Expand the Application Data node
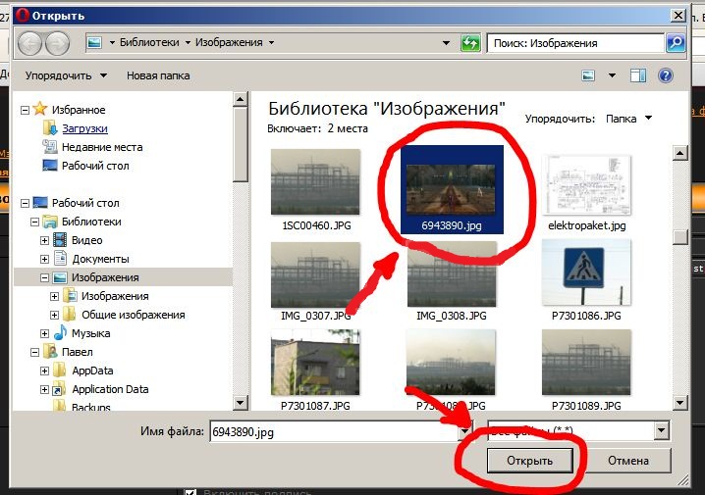The width and height of the screenshot is (705, 495). (44, 389)
